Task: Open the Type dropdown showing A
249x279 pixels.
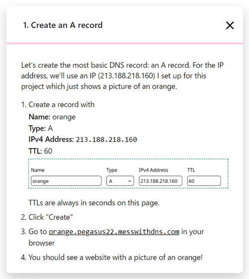Action: click(x=120, y=181)
